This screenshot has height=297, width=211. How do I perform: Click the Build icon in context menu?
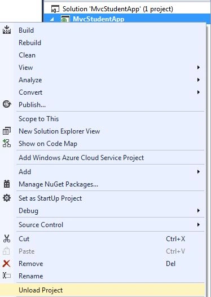(x=7, y=30)
